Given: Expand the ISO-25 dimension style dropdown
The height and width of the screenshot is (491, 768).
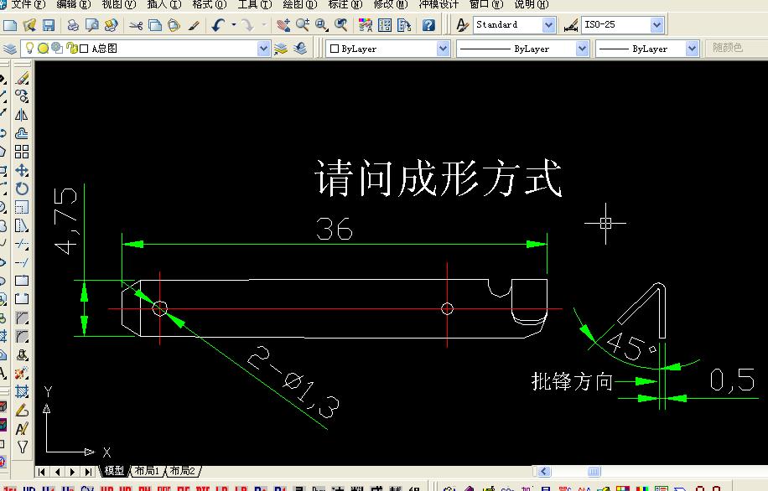Looking at the screenshot, I should 656,25.
